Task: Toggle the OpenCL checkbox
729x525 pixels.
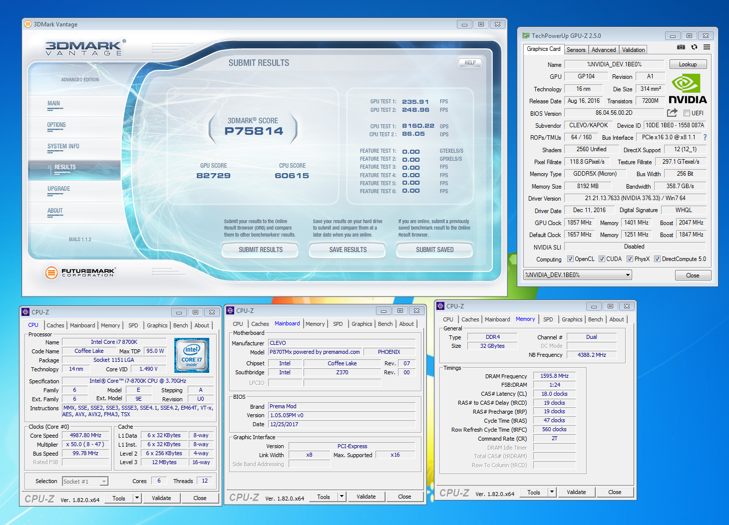Action: coord(570,259)
